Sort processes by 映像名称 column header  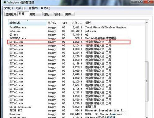(27, 23)
